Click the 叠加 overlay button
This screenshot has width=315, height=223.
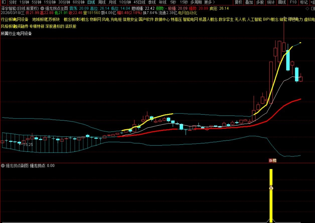[249, 2]
